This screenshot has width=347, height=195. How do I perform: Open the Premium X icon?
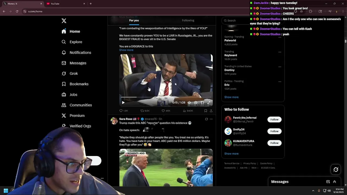tap(64, 116)
